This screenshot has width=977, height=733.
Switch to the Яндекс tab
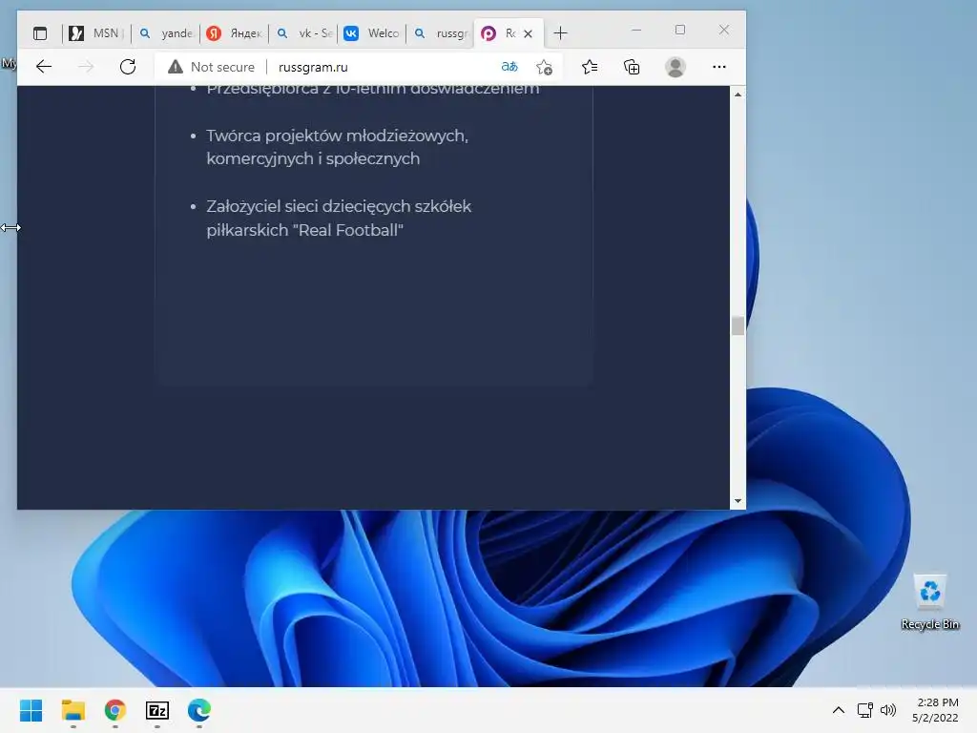(235, 33)
